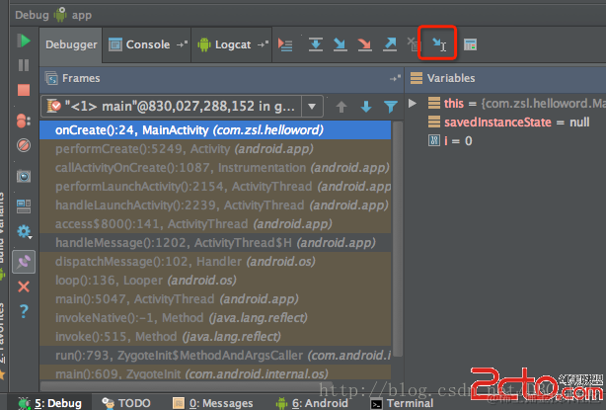Pause the program execution
The width and height of the screenshot is (606, 410).
pyautogui.click(x=24, y=65)
